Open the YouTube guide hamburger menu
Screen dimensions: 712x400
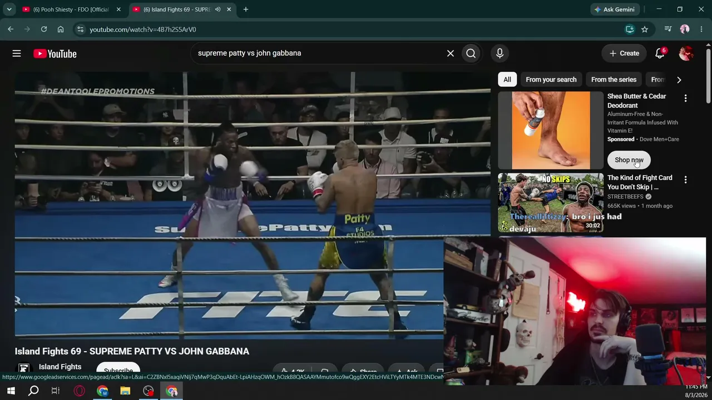(x=17, y=53)
